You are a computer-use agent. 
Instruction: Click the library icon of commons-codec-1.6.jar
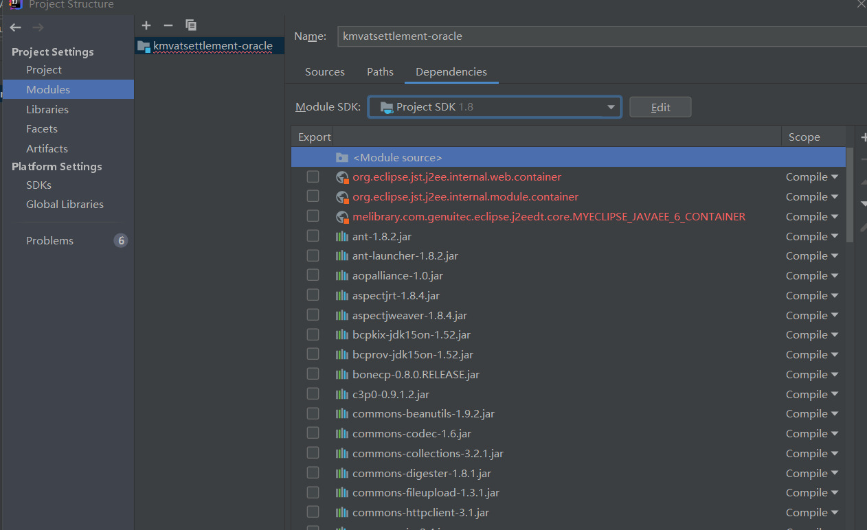342,433
